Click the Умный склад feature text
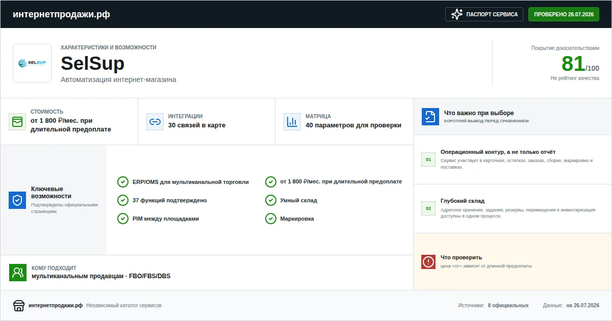Image resolution: width=612 pixels, height=321 pixels. click(x=299, y=200)
